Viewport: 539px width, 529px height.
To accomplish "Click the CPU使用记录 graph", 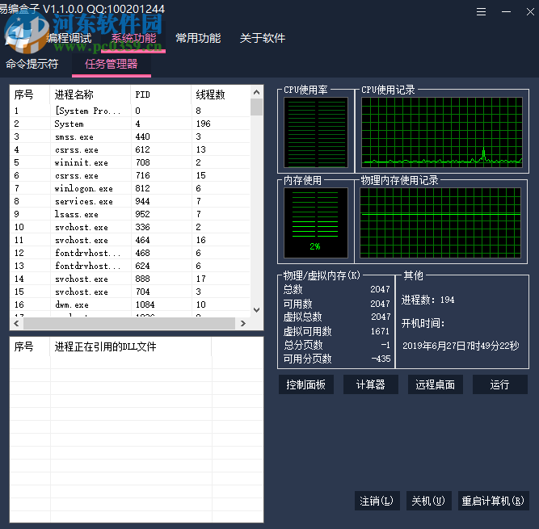I will click(x=442, y=132).
